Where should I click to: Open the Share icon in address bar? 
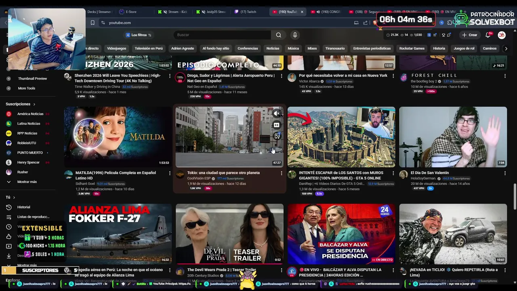(x=365, y=23)
